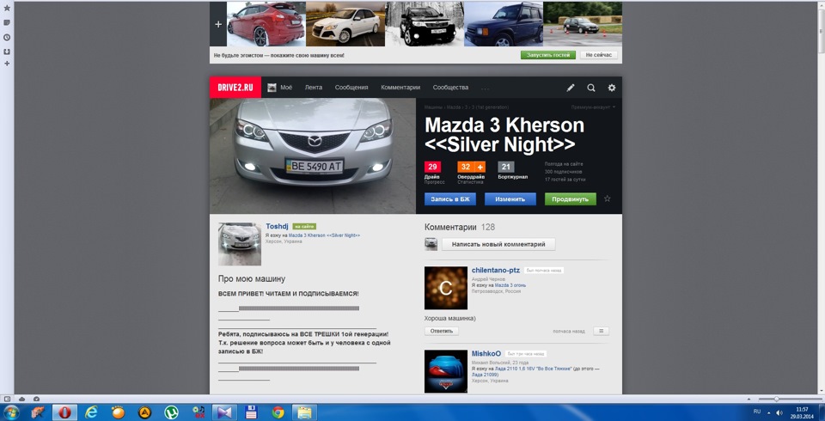Screen dimensions: 825x421
Task: Click the plus icon in Opera sidebar
Action: point(7,64)
